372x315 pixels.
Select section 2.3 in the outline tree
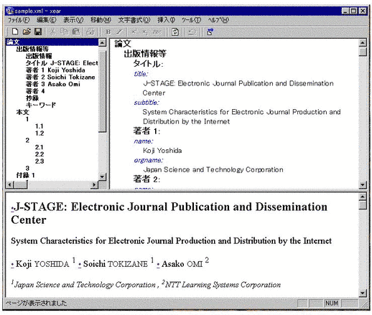(39, 161)
